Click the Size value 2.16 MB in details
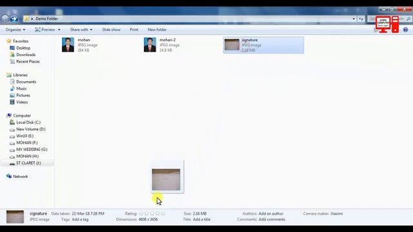Viewport: 413px width, 232px height. click(199, 213)
